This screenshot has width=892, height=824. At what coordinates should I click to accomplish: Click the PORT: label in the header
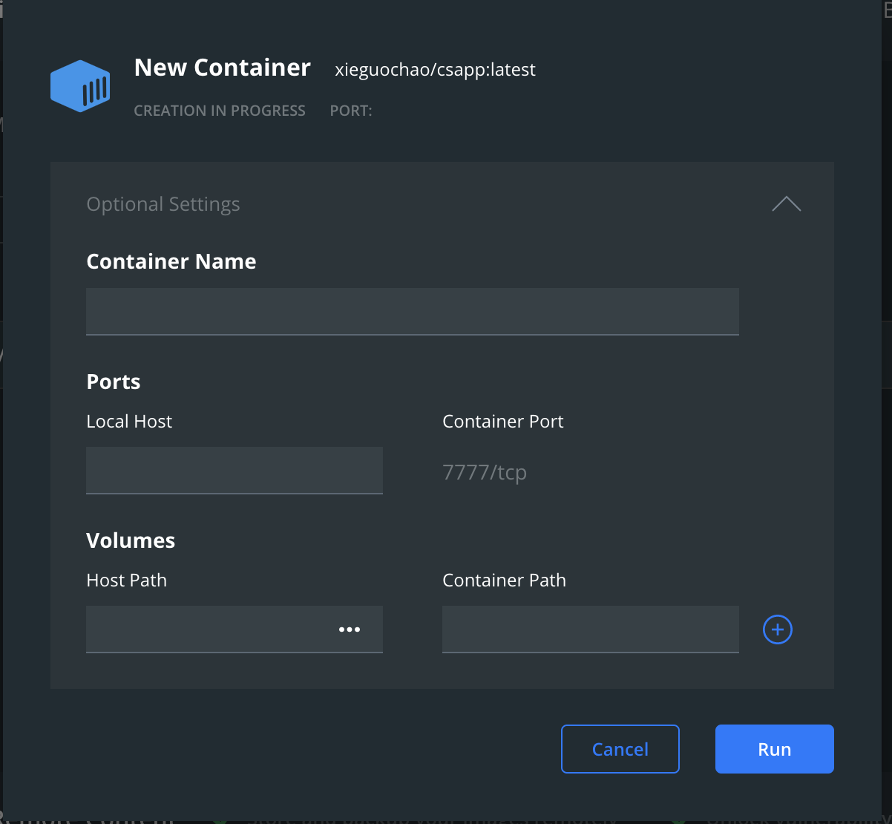point(351,110)
